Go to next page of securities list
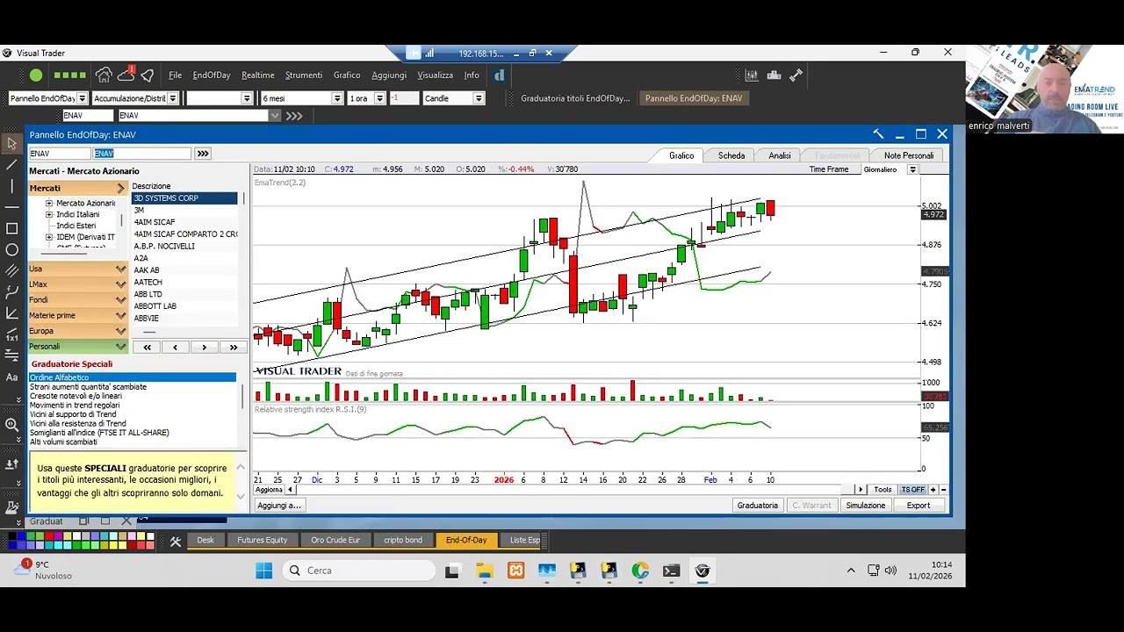 [205, 347]
